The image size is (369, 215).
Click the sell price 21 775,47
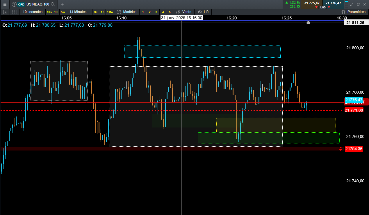(x=311, y=3)
